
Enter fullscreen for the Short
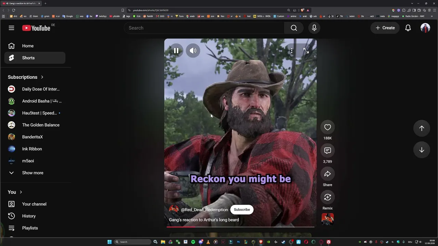[x=306, y=51]
